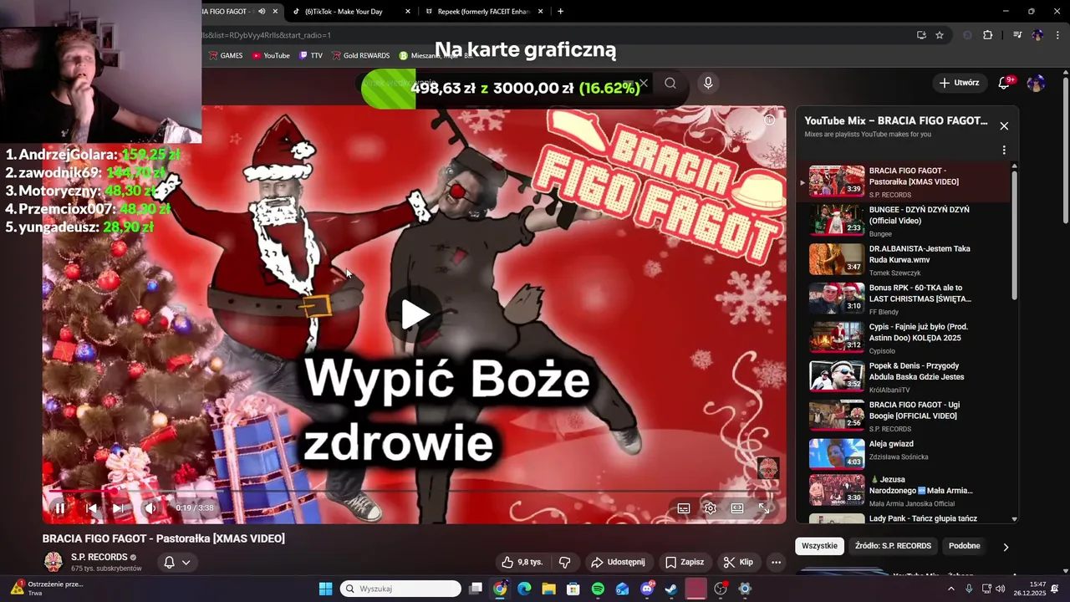Open a new browser tab with plus
Viewport: 1070px width, 602px height.
[560, 12]
